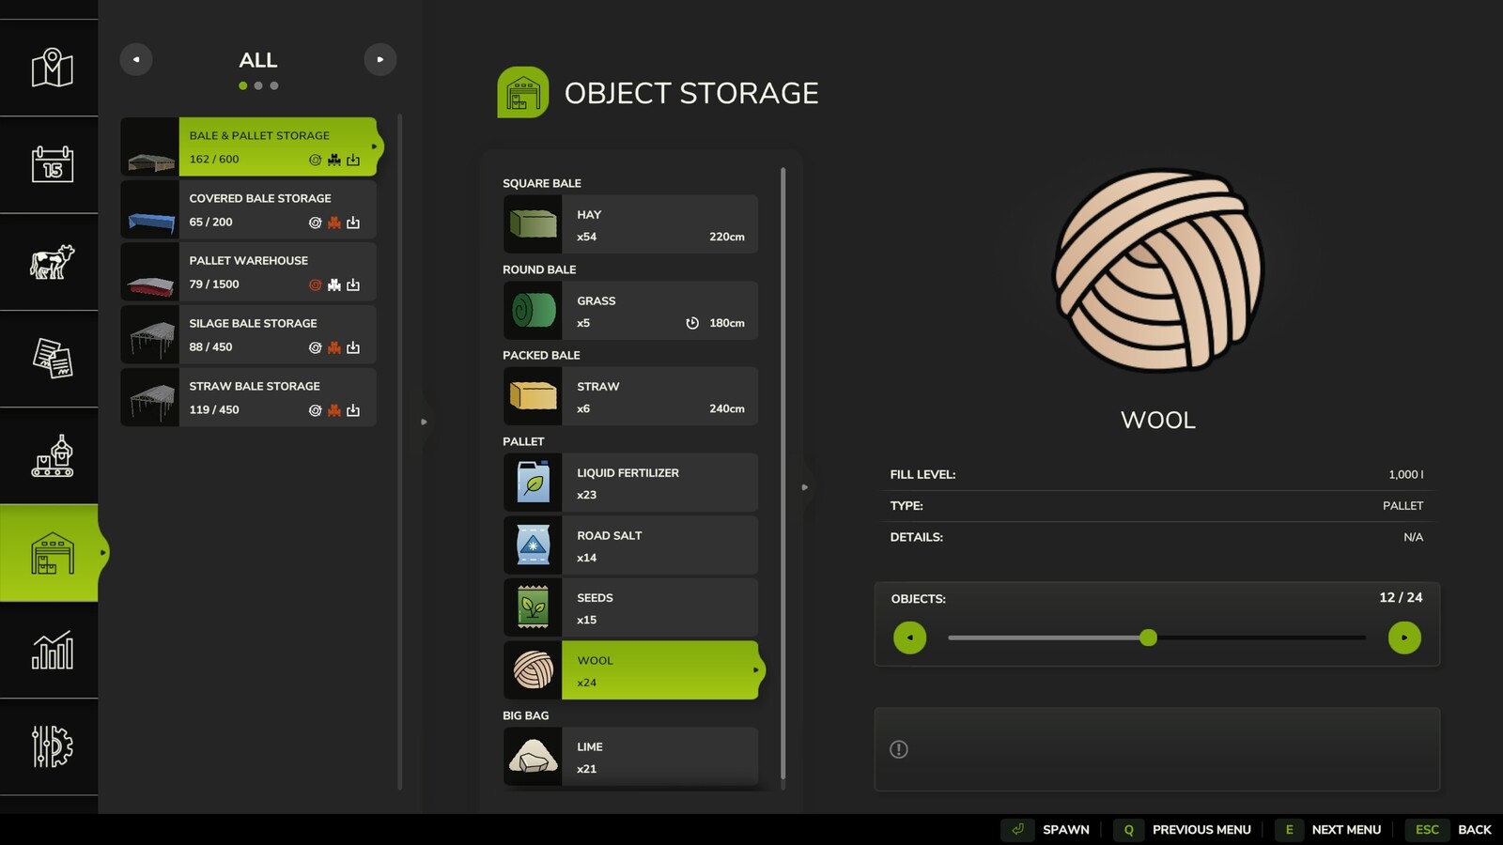The image size is (1503, 845).
Task: Click the right arrow beside ALL category
Action: [x=380, y=58]
